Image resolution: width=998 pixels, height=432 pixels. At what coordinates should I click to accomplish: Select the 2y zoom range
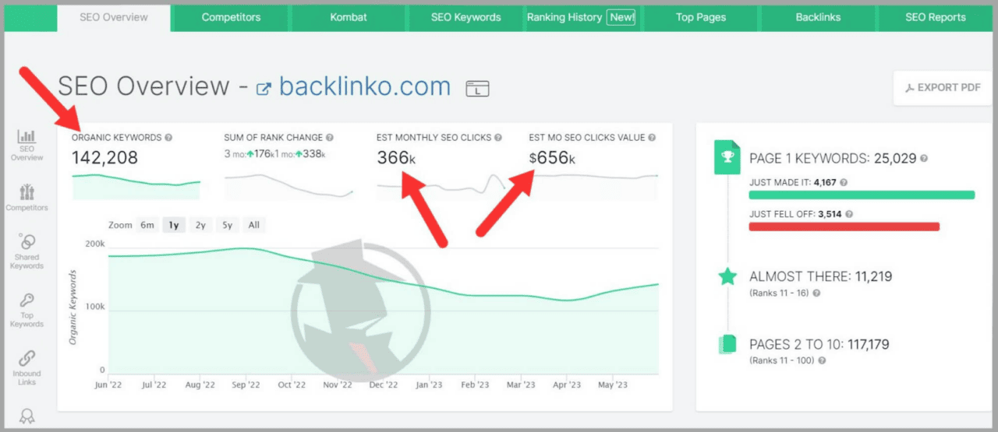click(200, 225)
